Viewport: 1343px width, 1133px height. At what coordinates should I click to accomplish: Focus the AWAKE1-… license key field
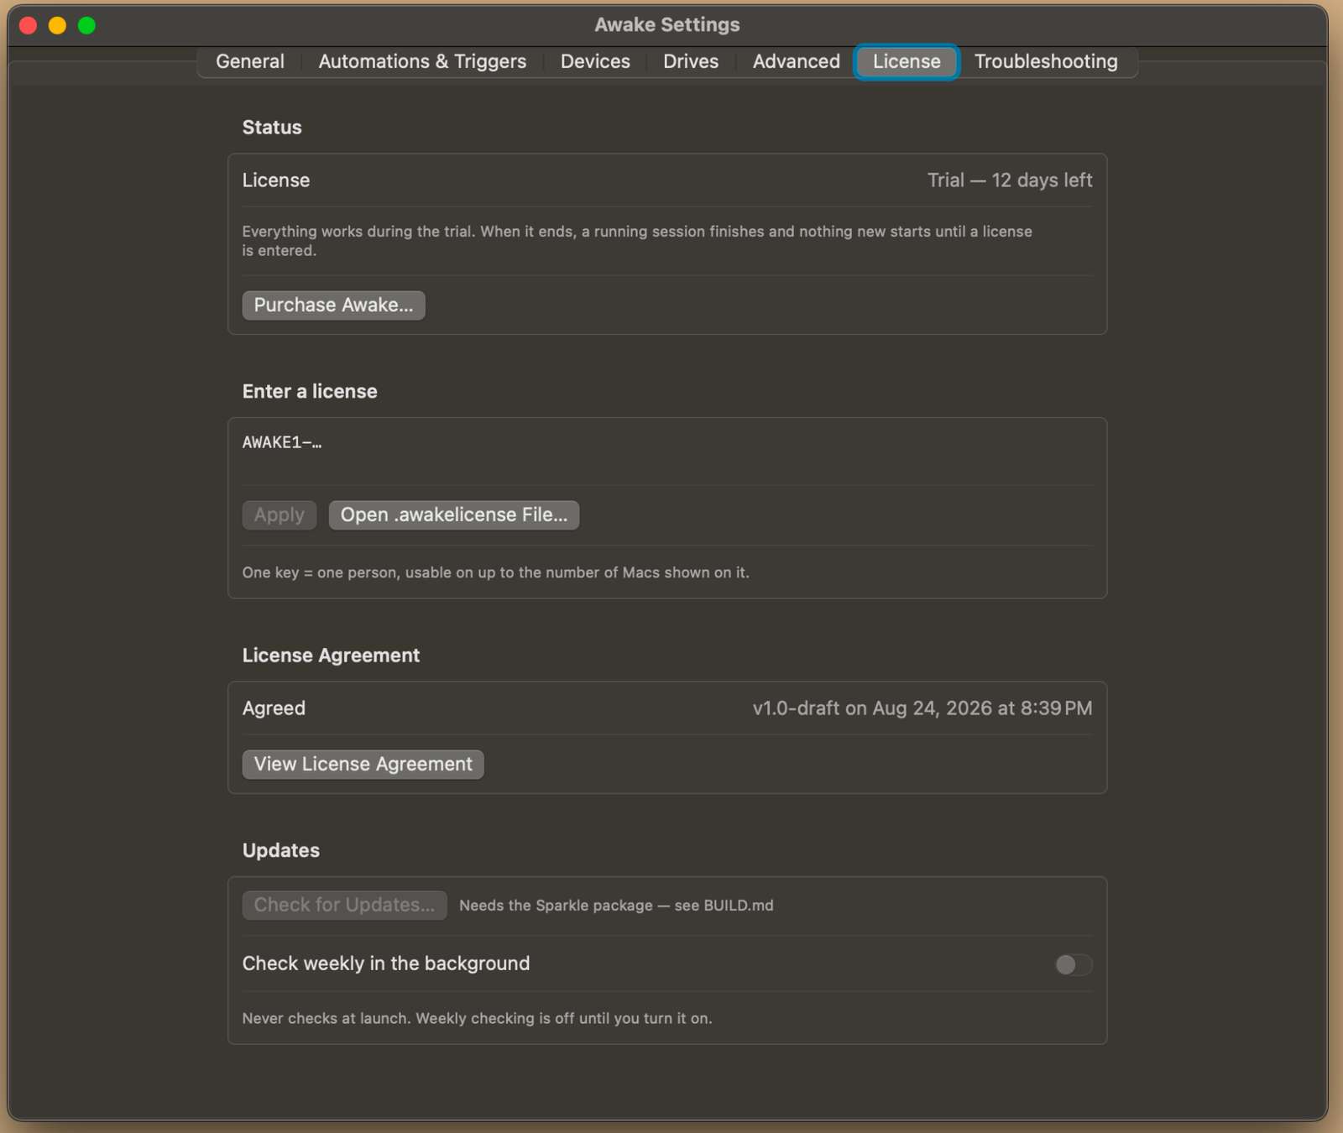[x=667, y=451]
